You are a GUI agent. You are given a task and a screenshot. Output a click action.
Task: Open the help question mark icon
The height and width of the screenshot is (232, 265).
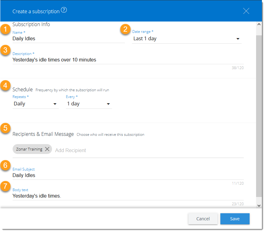(x=64, y=10)
